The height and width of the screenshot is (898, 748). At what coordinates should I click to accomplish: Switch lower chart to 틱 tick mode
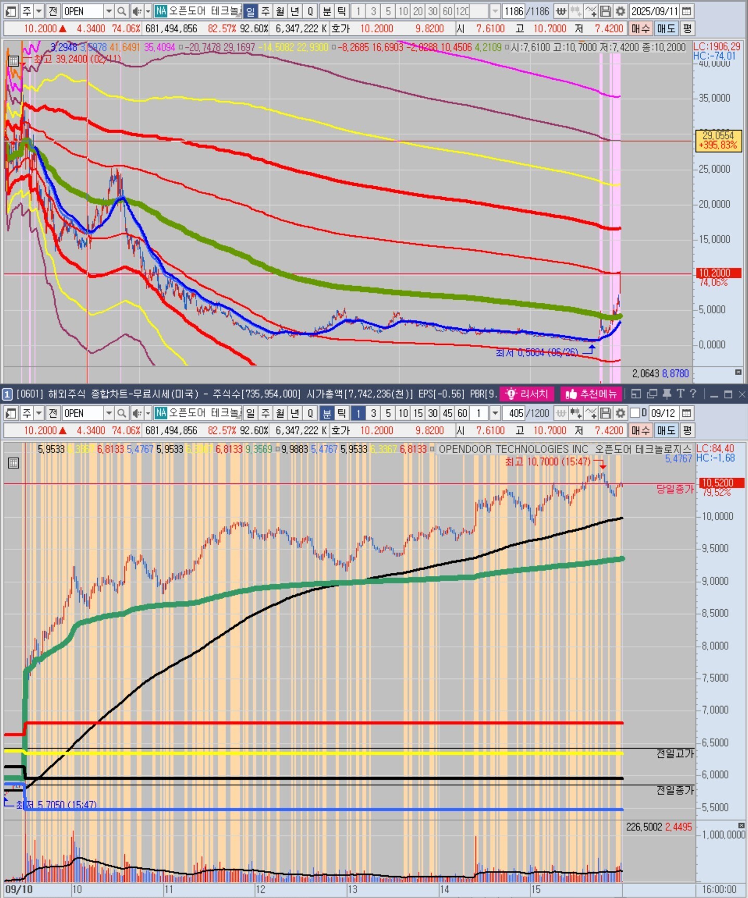point(341,413)
